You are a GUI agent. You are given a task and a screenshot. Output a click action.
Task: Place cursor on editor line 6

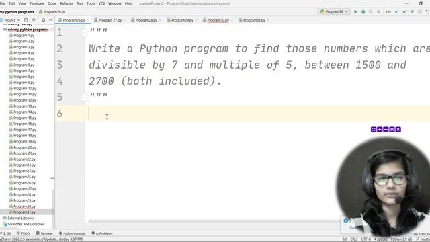258,114
